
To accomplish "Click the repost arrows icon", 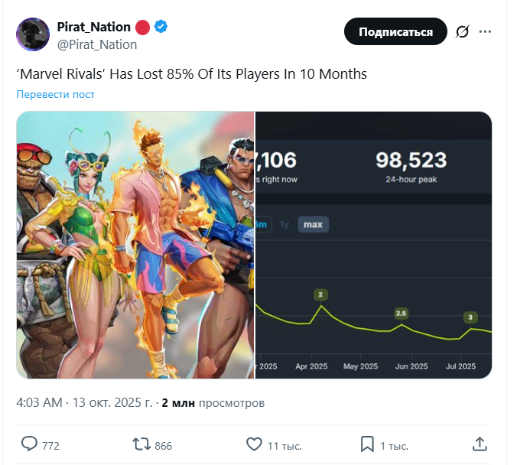I will (x=142, y=444).
